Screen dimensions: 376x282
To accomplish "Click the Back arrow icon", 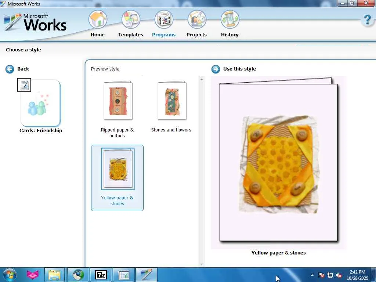I will point(10,69).
